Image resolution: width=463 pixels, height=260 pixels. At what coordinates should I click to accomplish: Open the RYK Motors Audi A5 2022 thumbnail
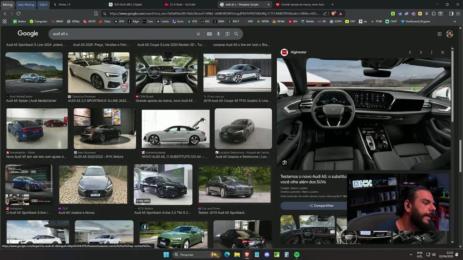pos(105,129)
